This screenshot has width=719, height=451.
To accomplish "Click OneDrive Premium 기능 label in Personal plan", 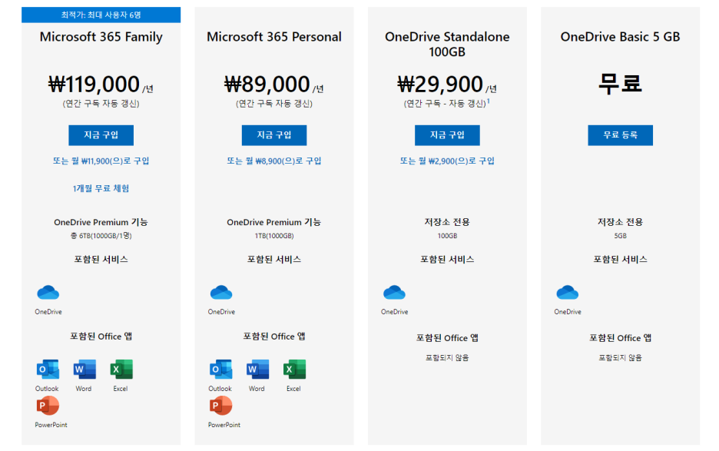I will 274,222.
